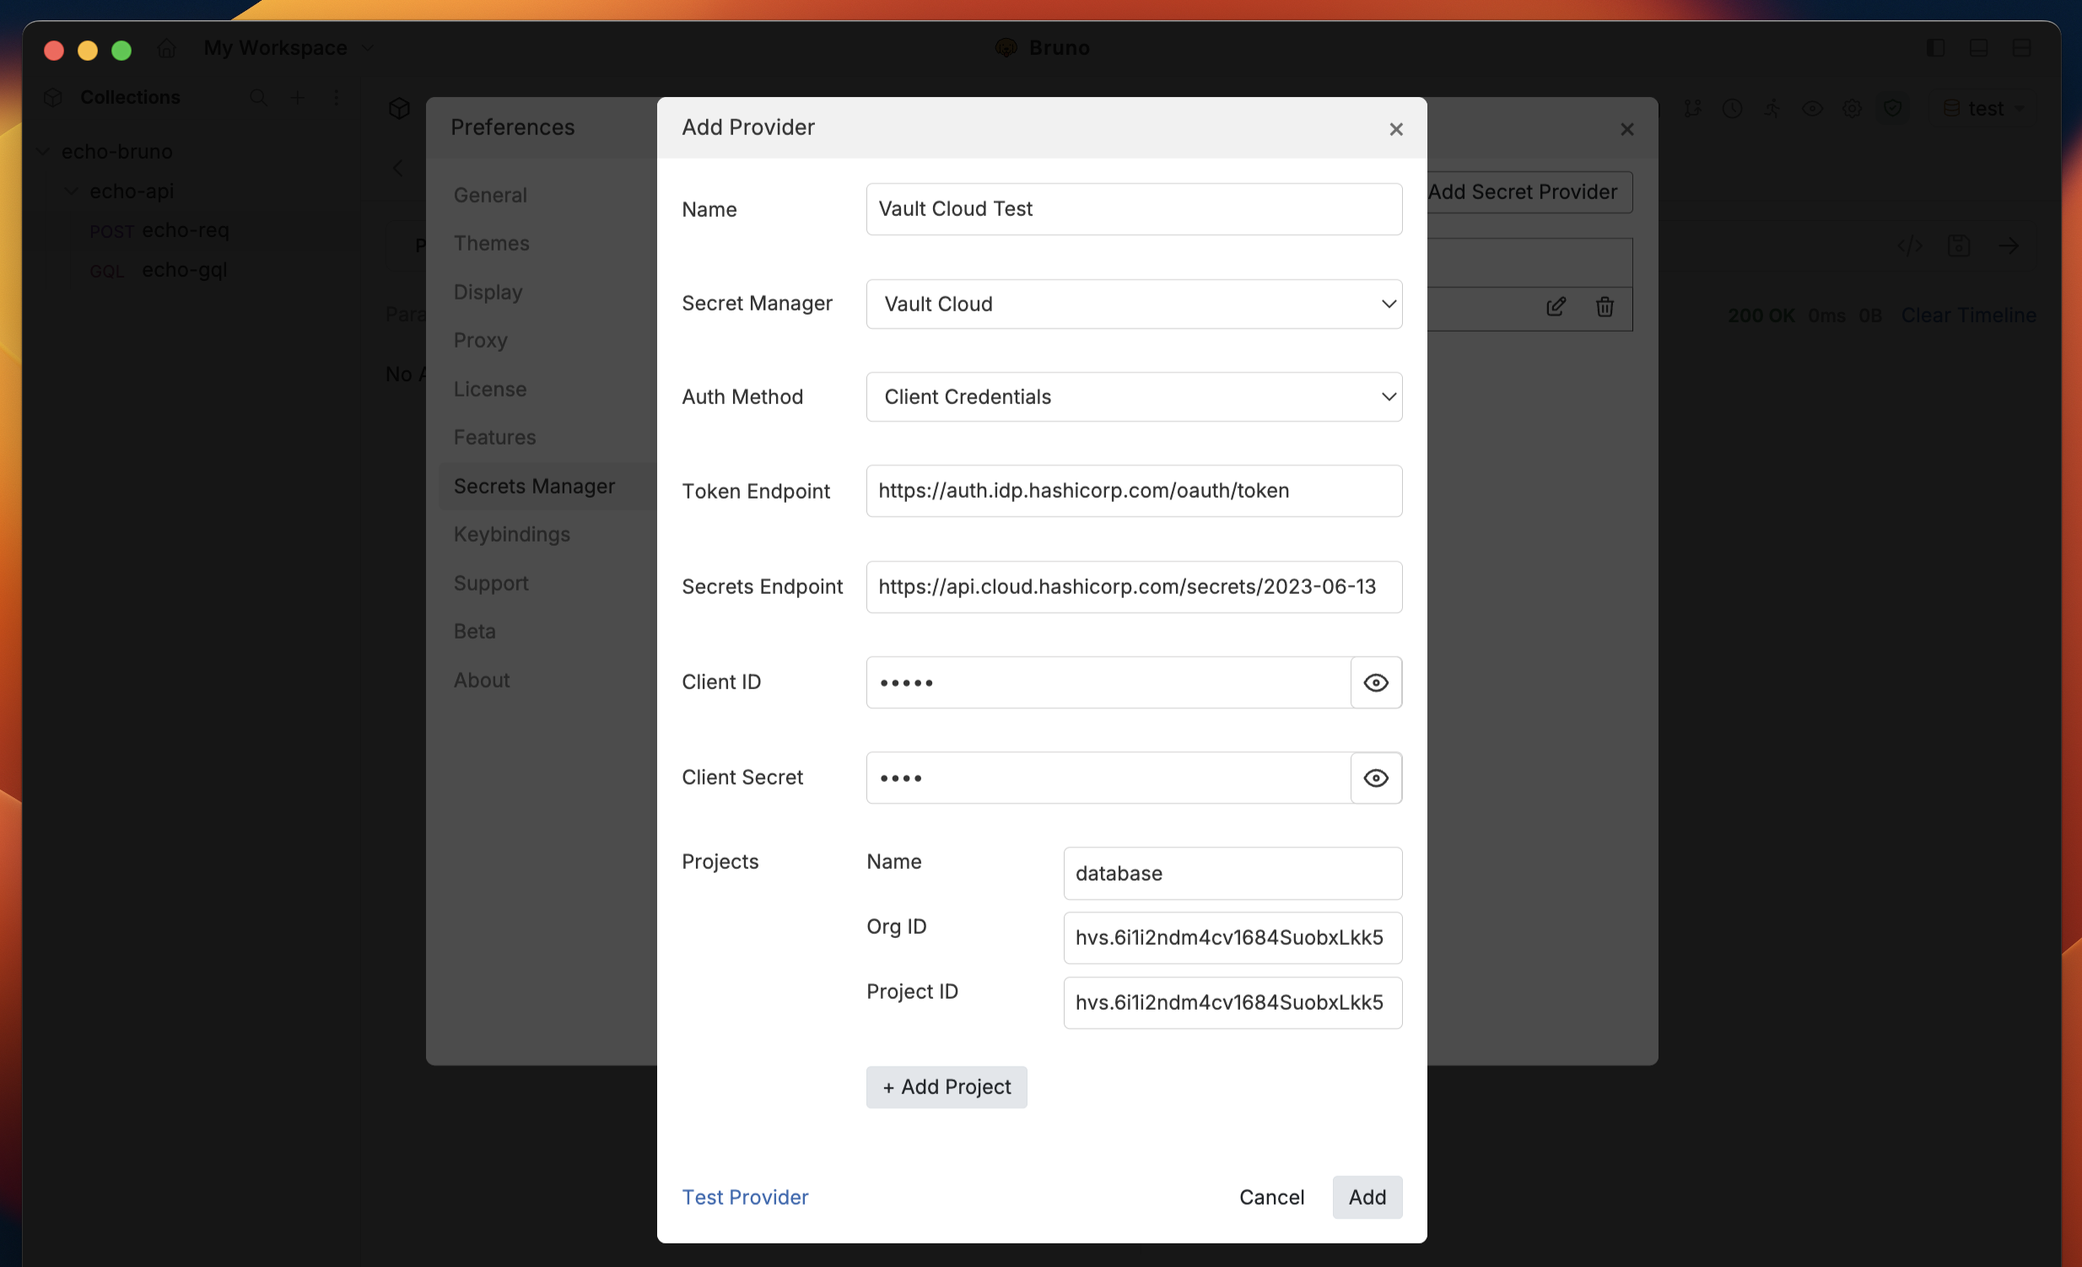Open the Keybindings preferences tab

(511, 535)
